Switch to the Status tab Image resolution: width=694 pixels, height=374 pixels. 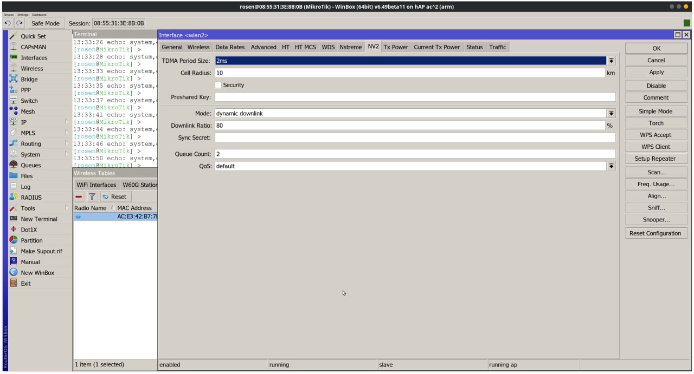(474, 47)
